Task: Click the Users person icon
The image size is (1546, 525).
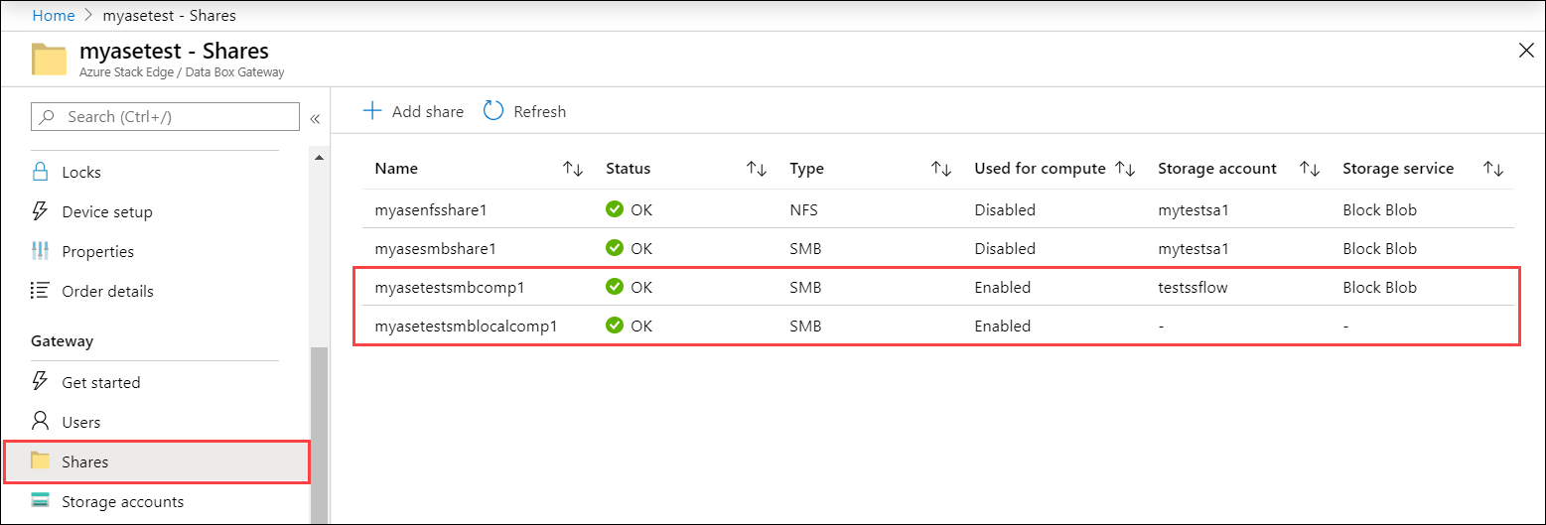Action: click(x=41, y=421)
